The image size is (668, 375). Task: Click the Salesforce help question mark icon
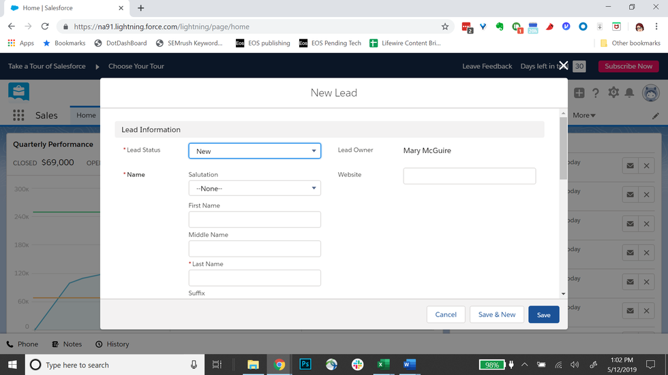tap(596, 93)
